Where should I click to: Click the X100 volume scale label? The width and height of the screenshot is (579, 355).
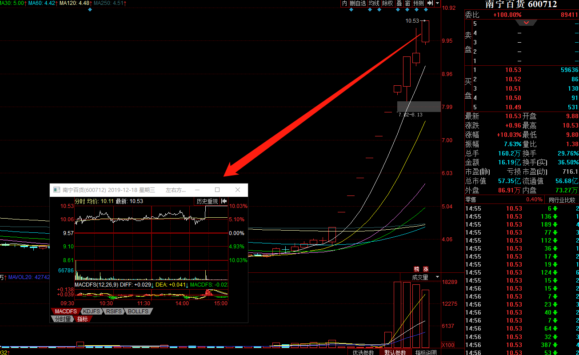click(447, 345)
